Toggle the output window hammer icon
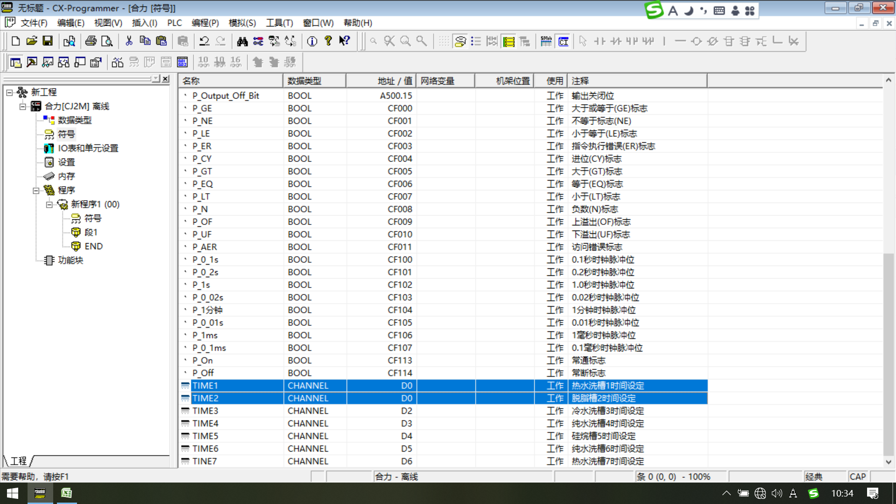 click(x=32, y=62)
